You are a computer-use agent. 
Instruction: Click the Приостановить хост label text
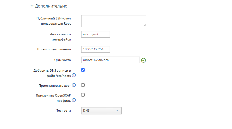click(x=55, y=86)
